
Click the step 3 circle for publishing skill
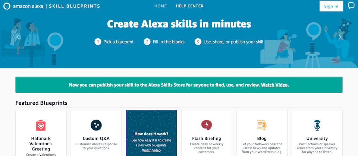(198, 42)
